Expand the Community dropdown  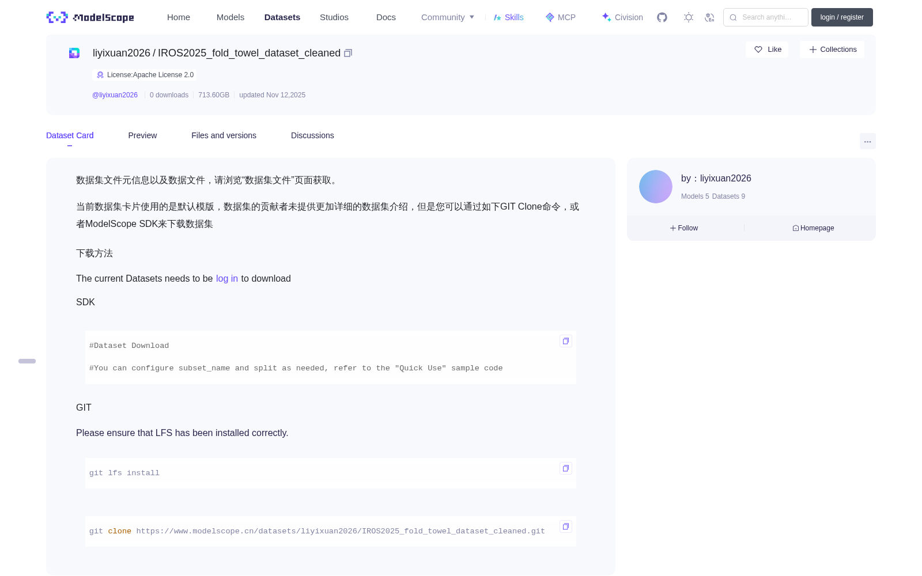tap(448, 17)
